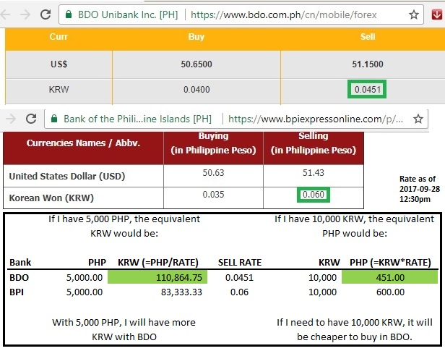Screen dimensions: 445x351
Task: Click back arrow in BDO browser bar
Action: point(5,14)
